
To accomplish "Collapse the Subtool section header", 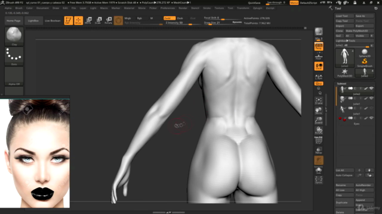I will click(x=341, y=83).
